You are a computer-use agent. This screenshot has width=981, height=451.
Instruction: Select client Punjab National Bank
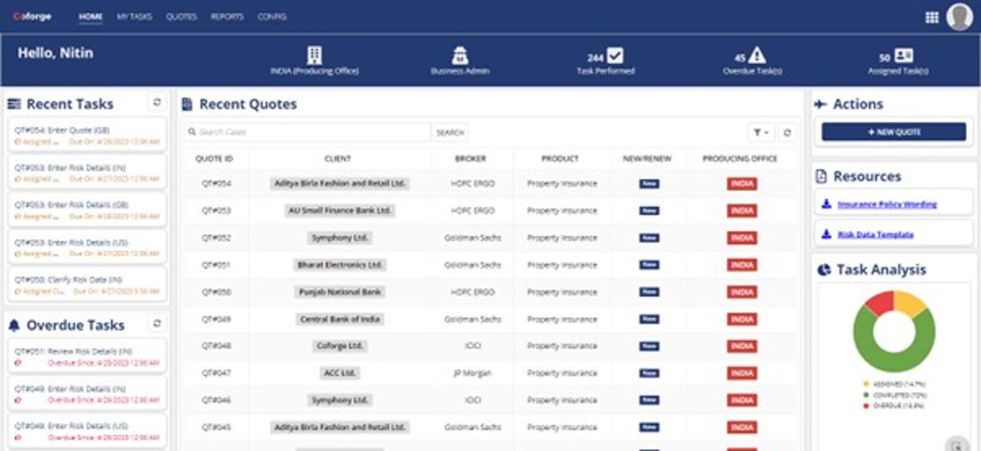(x=340, y=292)
